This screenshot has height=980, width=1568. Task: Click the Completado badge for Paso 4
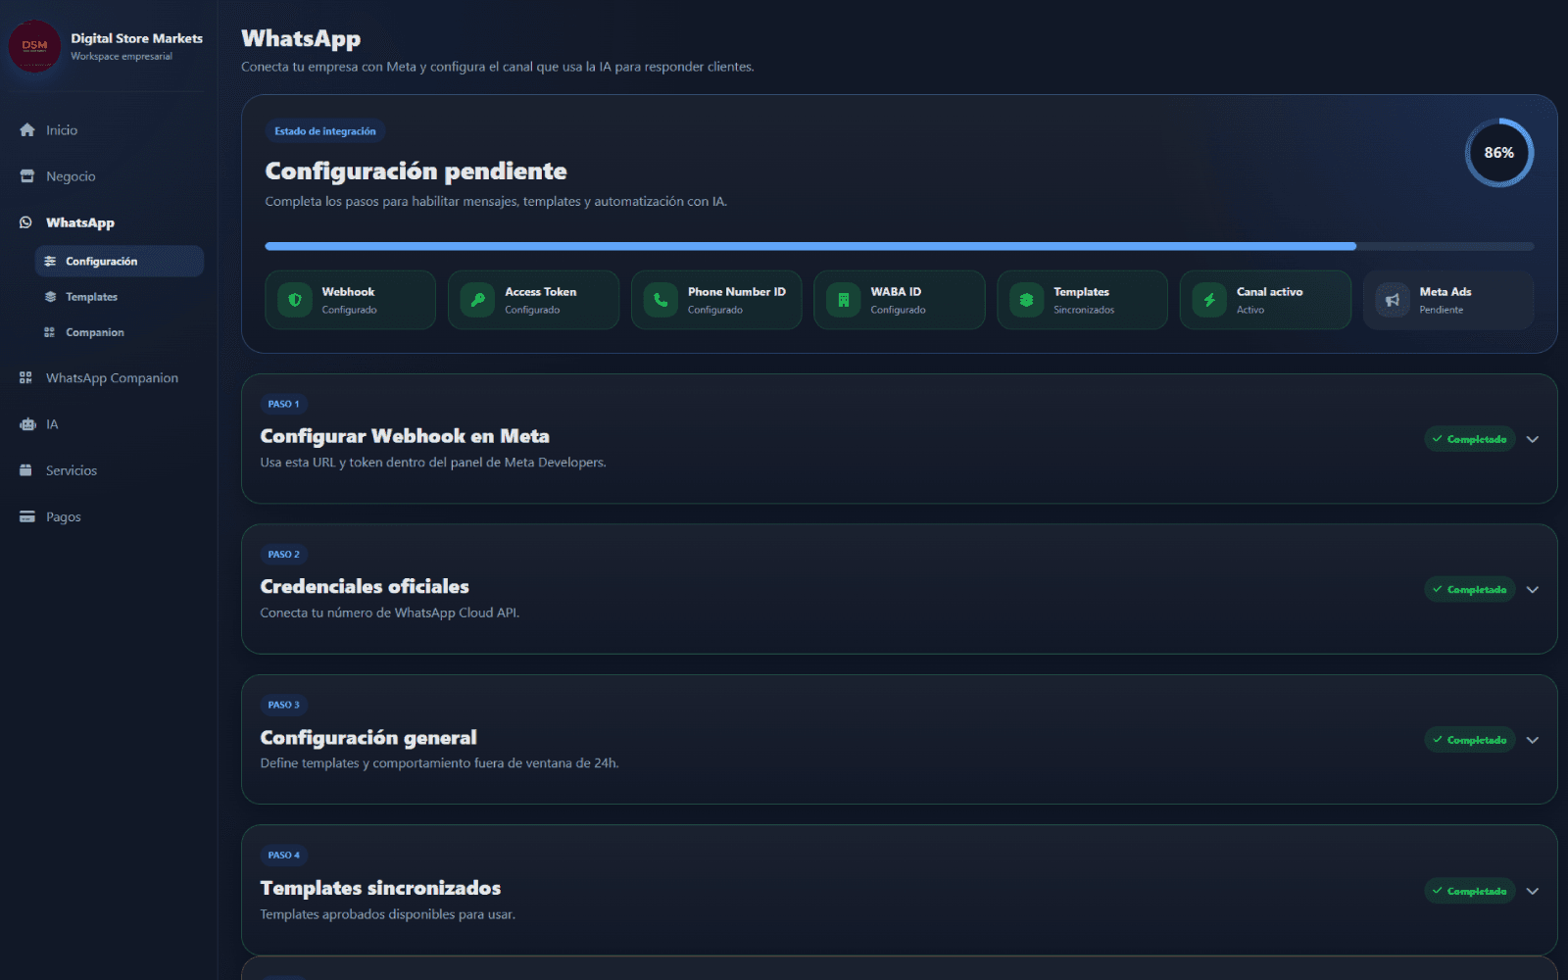coord(1469,891)
